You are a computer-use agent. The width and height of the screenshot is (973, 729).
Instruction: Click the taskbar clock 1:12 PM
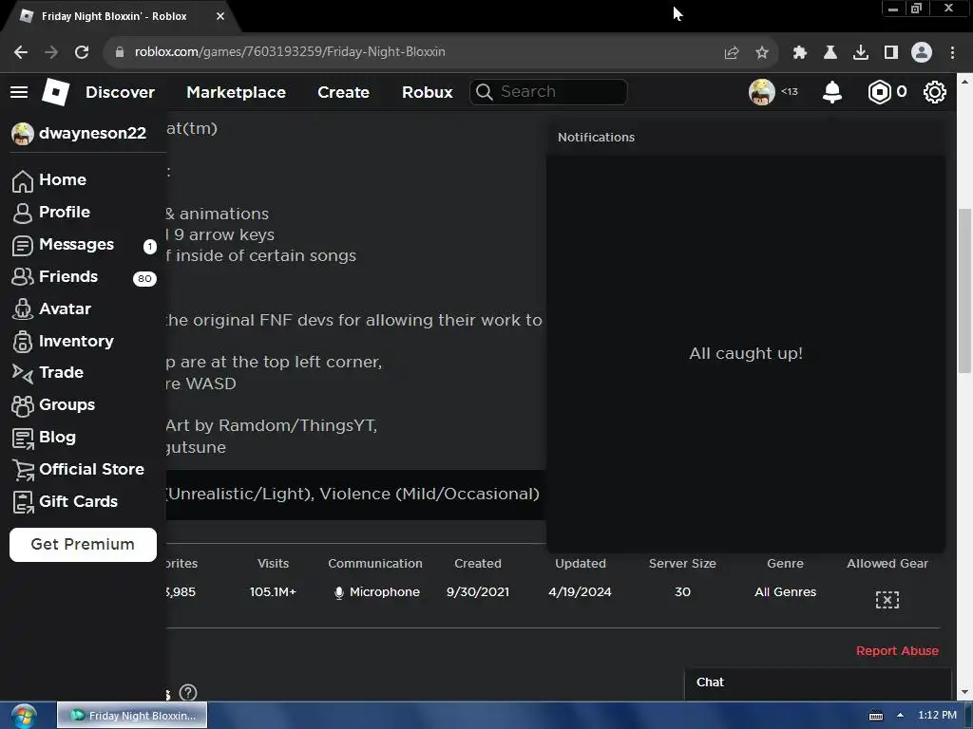pos(937,716)
